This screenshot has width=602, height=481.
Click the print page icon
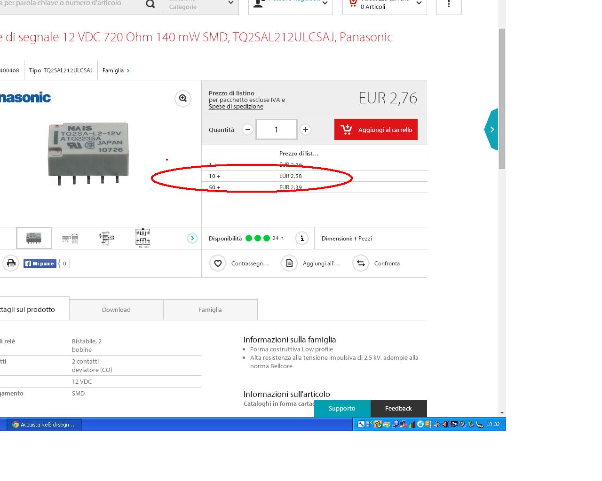coord(11,263)
